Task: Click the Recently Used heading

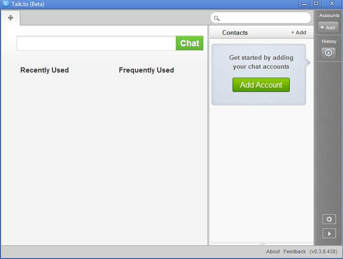Action: (44, 70)
